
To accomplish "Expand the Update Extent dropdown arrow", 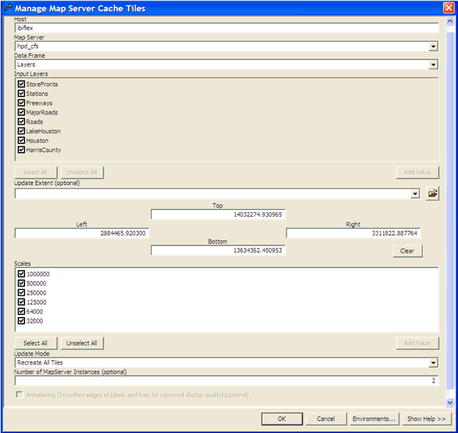I will 415,194.
